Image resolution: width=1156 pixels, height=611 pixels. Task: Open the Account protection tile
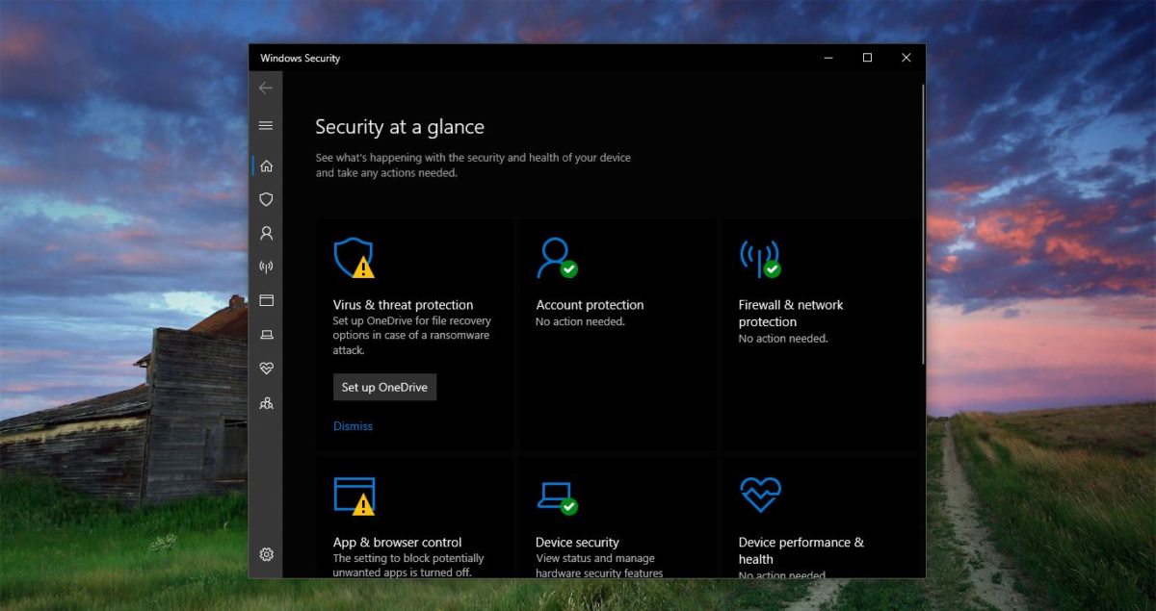coord(617,335)
